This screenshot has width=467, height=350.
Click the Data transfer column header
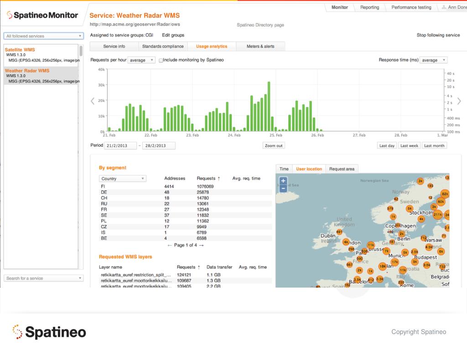tap(219, 267)
